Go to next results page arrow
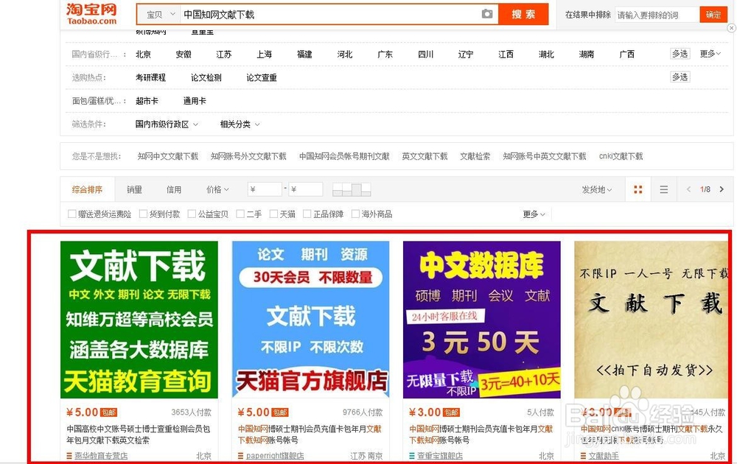Screen dimensions: 737x464 pyautogui.click(x=722, y=189)
